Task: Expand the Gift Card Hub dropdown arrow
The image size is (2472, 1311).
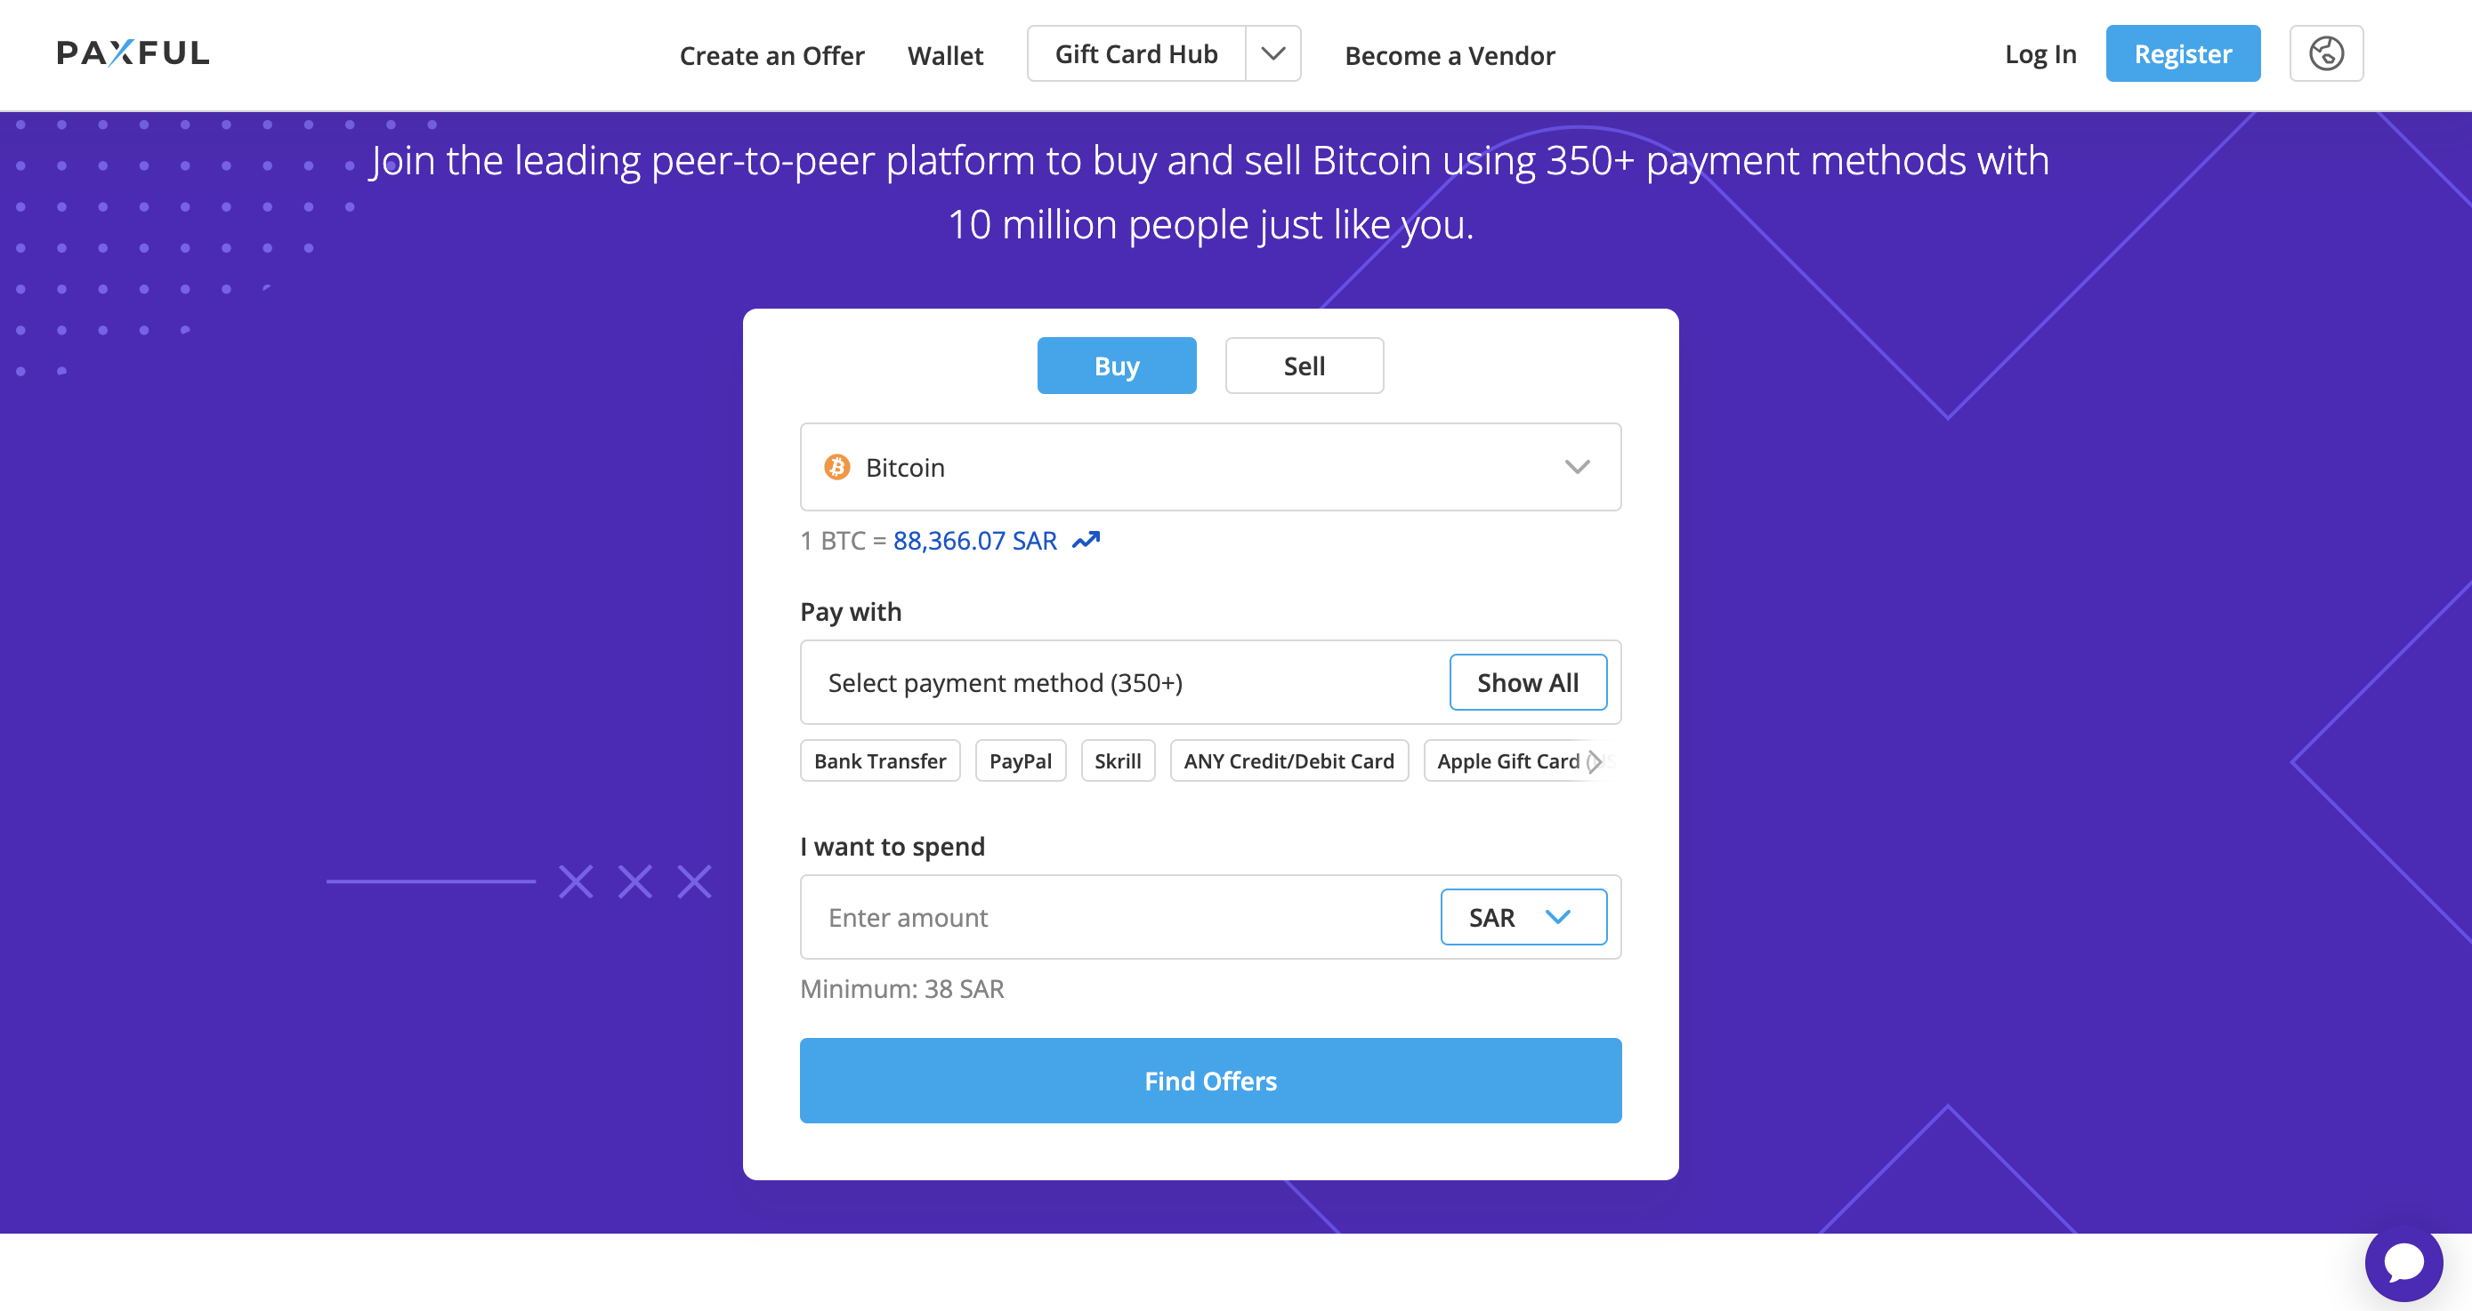Action: click(1272, 53)
